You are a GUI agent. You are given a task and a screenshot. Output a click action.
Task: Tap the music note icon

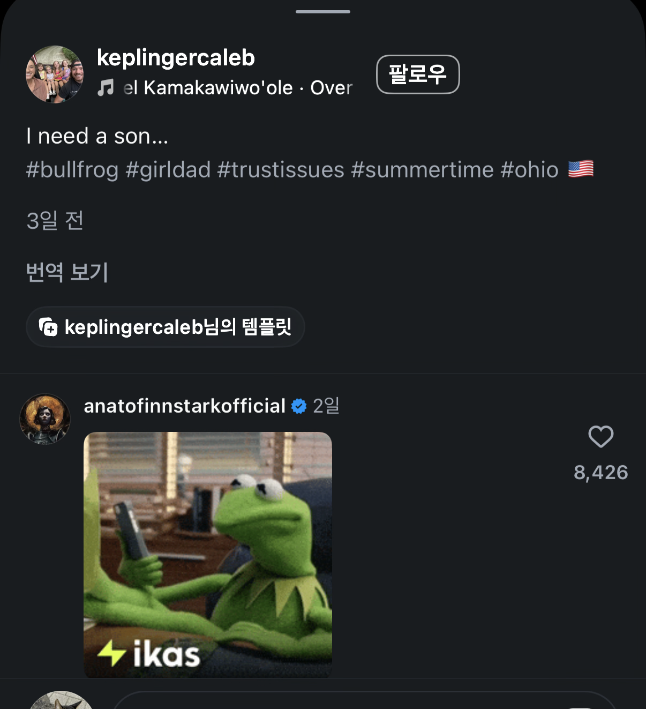click(x=106, y=87)
